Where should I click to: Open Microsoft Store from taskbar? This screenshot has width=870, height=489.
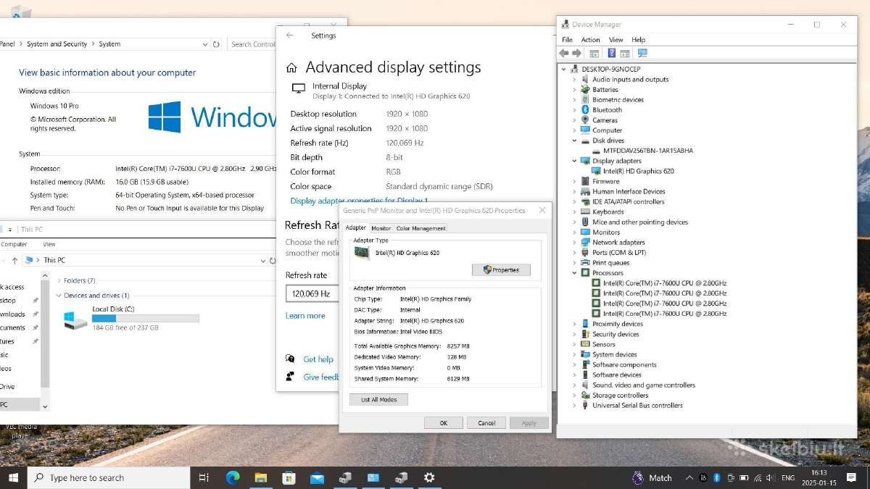coord(289,477)
